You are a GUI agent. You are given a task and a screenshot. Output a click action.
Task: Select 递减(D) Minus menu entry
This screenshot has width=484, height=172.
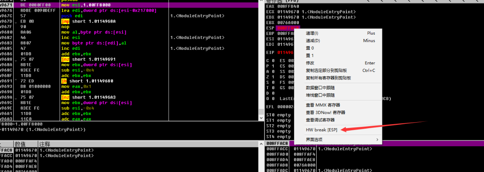338,41
